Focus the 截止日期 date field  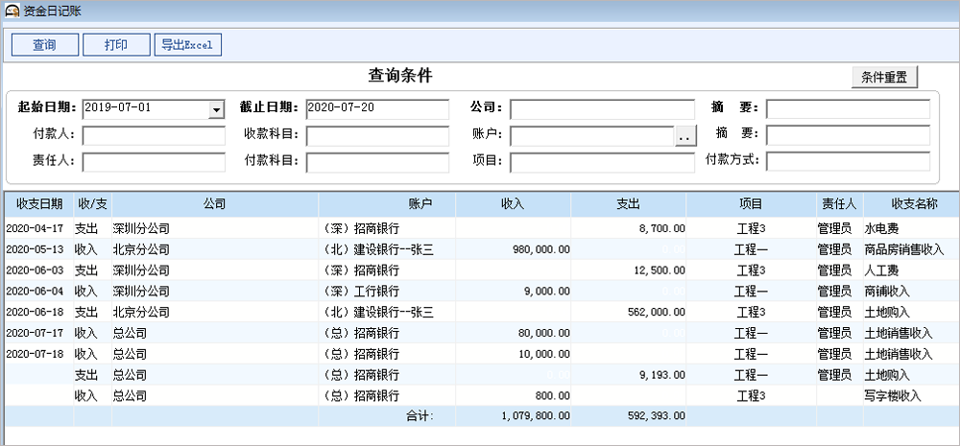pos(376,108)
